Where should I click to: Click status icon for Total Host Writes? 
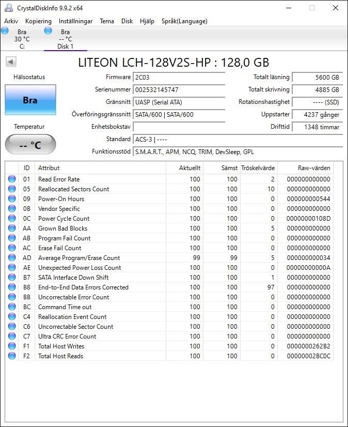tap(12, 346)
